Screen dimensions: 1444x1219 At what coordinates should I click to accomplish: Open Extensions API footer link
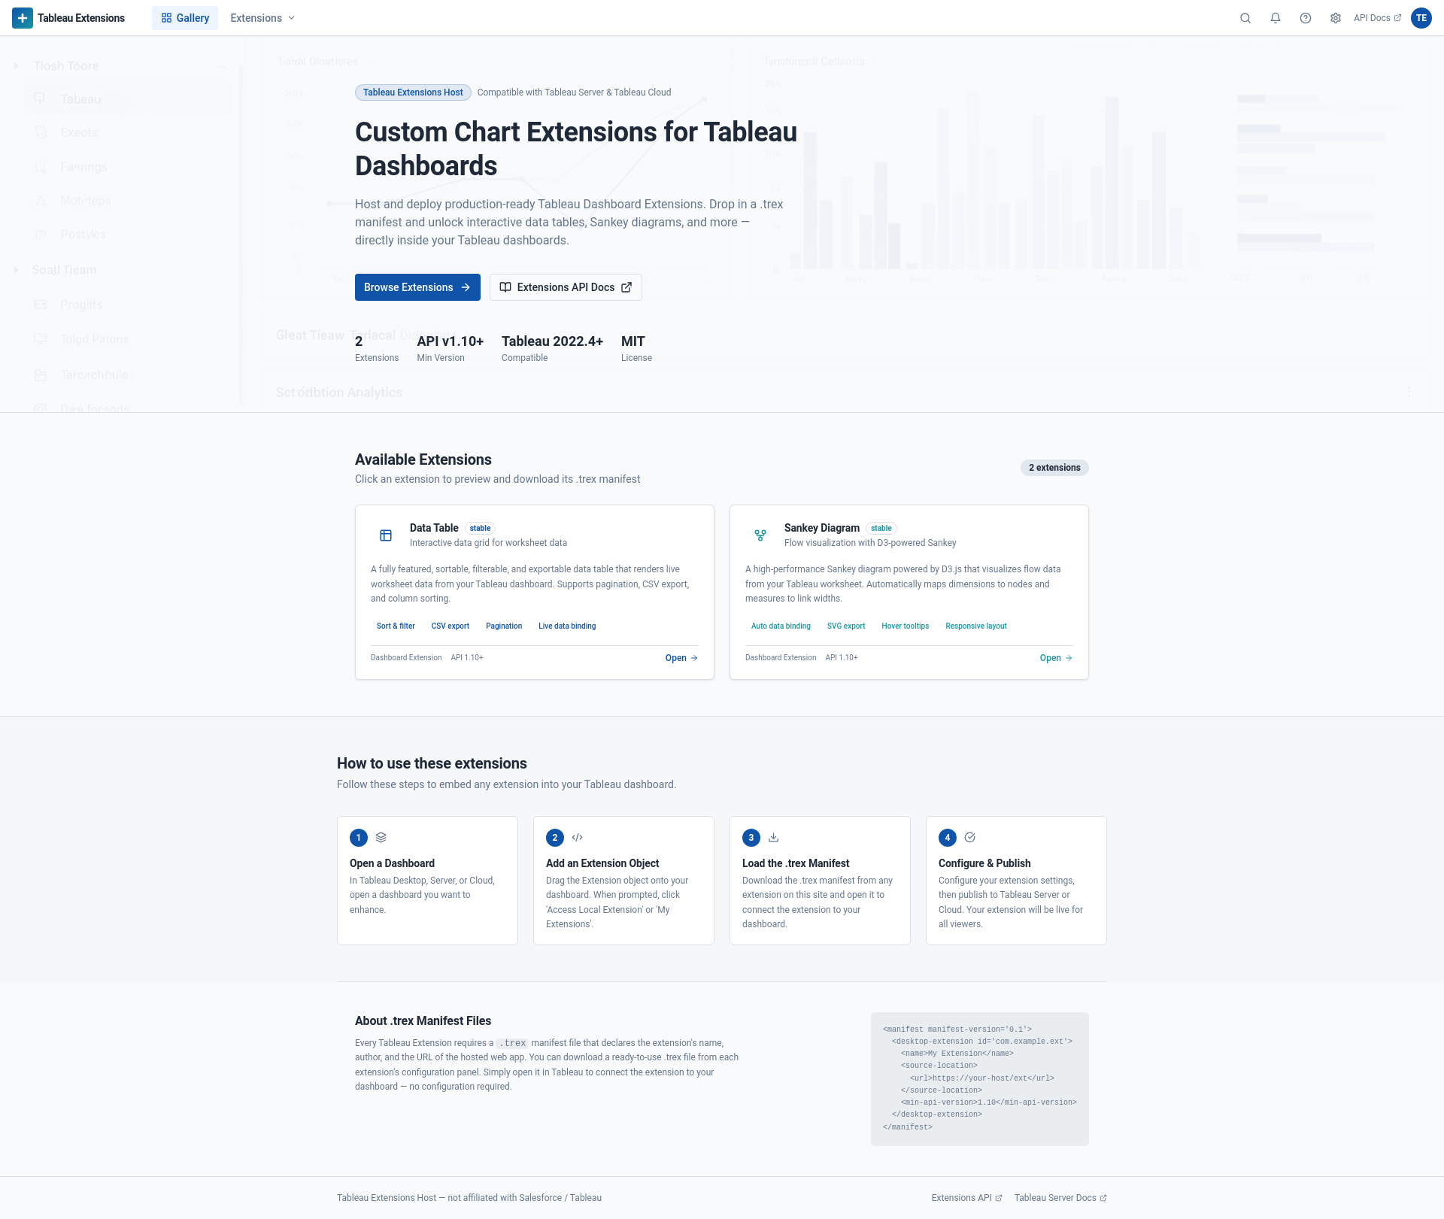[x=966, y=1198]
